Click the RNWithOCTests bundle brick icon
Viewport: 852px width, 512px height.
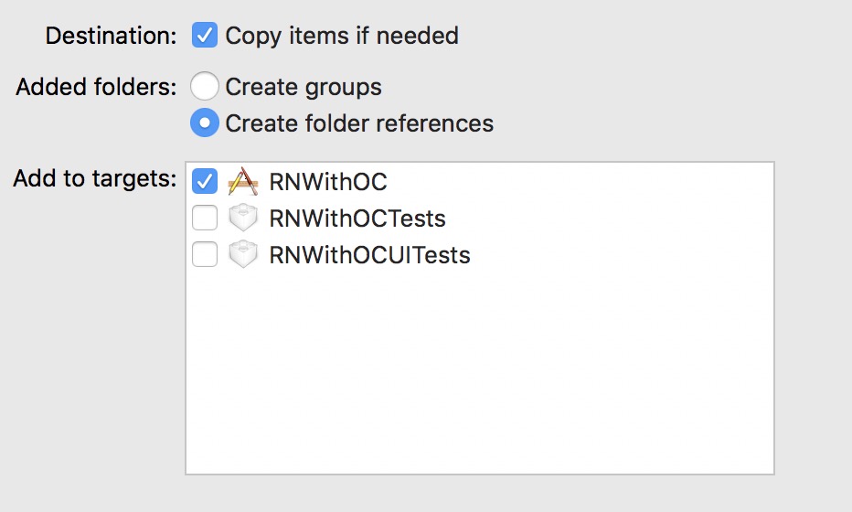[243, 218]
